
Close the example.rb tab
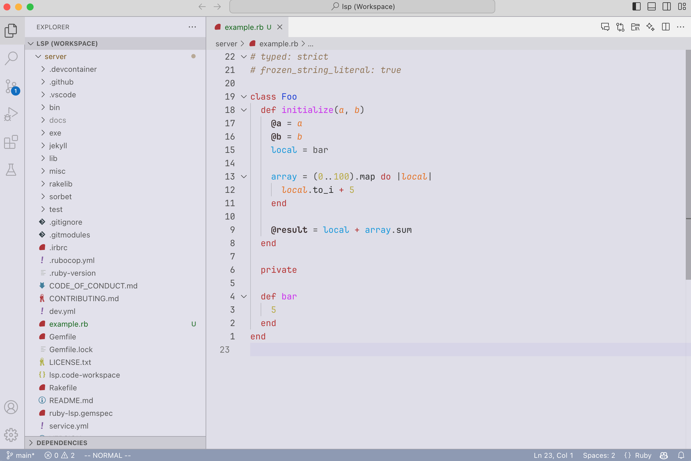(280, 27)
